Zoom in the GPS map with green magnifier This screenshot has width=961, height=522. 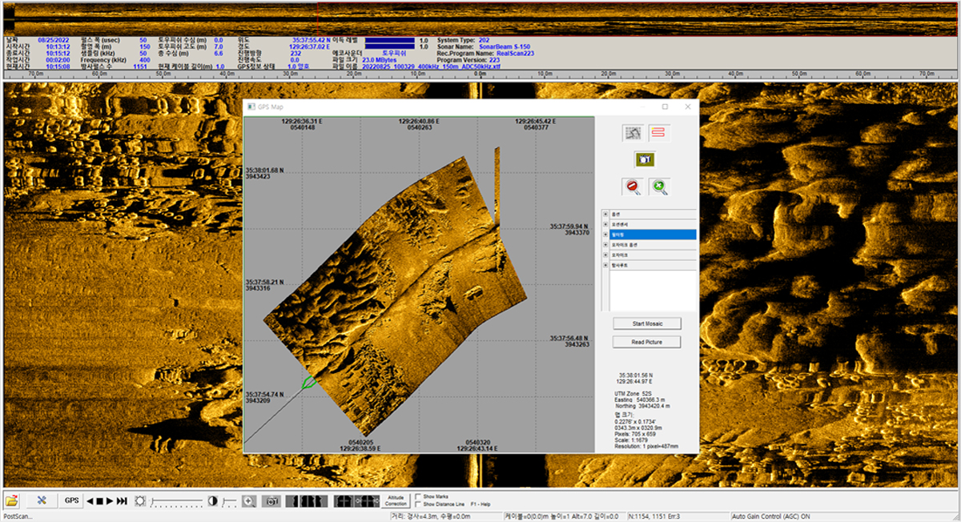point(658,187)
